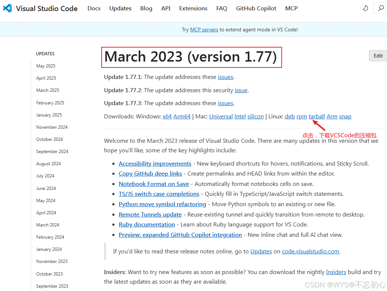Download the Mac Intel build
The width and height of the screenshot is (387, 291).
(240, 117)
